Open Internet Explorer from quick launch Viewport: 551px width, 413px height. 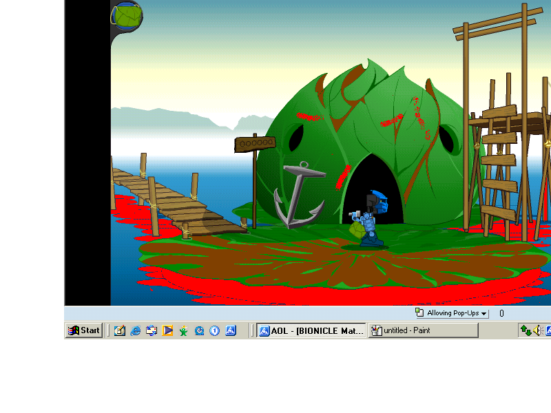135,331
